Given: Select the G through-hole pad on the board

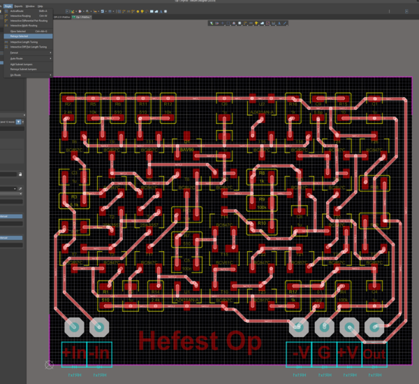Looking at the screenshot, I should [x=324, y=327].
